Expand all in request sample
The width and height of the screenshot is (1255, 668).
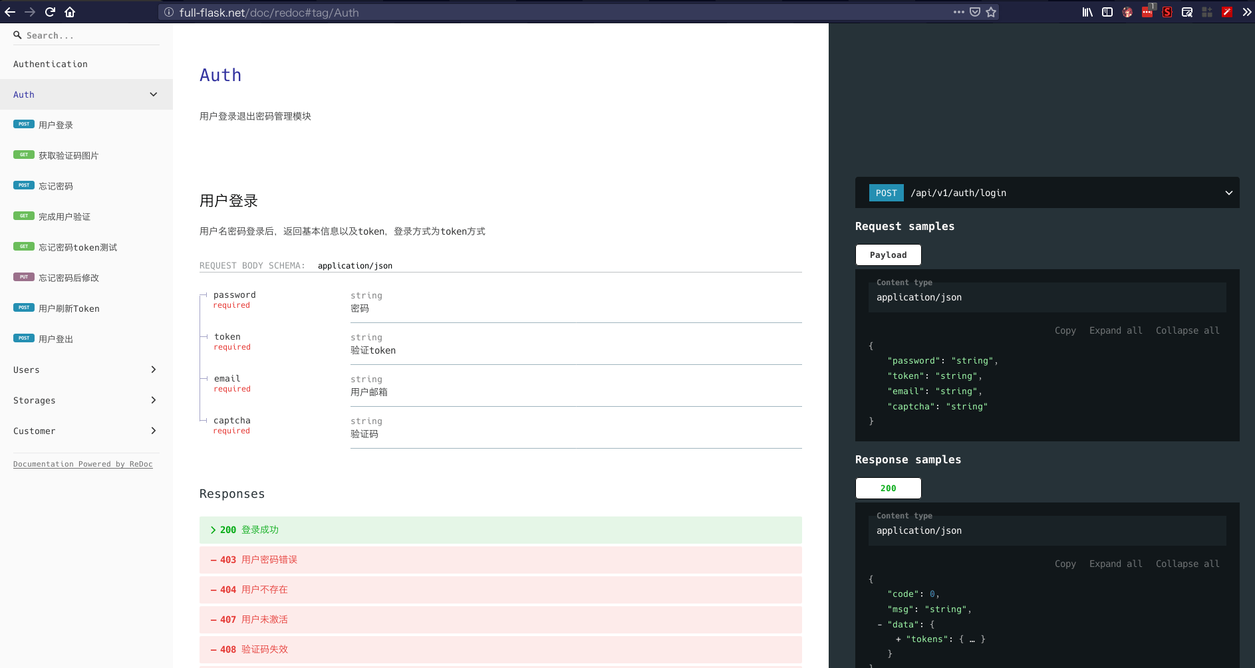[1115, 330]
